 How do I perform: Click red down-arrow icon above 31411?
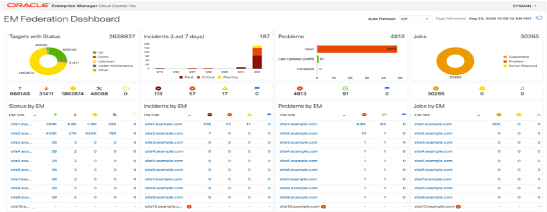pos(46,88)
